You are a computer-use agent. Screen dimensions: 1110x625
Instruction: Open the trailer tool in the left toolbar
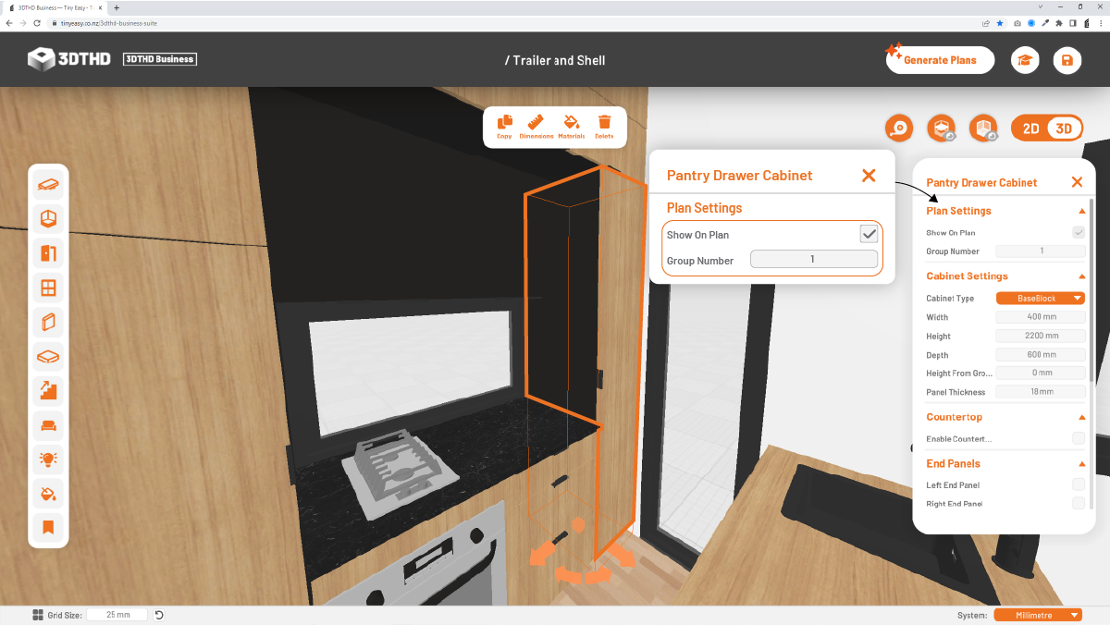(x=49, y=185)
